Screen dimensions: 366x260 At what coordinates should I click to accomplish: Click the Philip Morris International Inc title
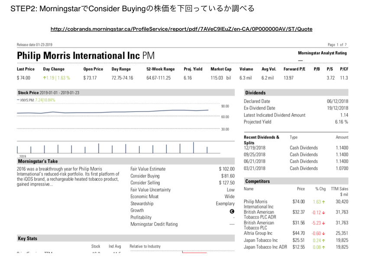[78, 56]
